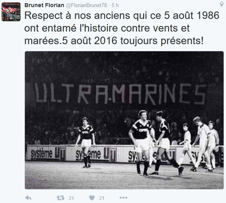The height and width of the screenshot is (203, 226).
Task: View the likes count of 21
Action: [x=102, y=198]
